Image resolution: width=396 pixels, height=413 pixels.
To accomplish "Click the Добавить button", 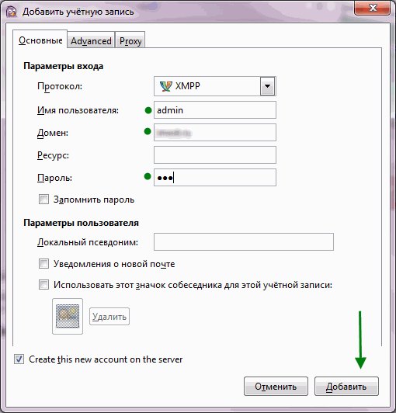I will (x=346, y=387).
